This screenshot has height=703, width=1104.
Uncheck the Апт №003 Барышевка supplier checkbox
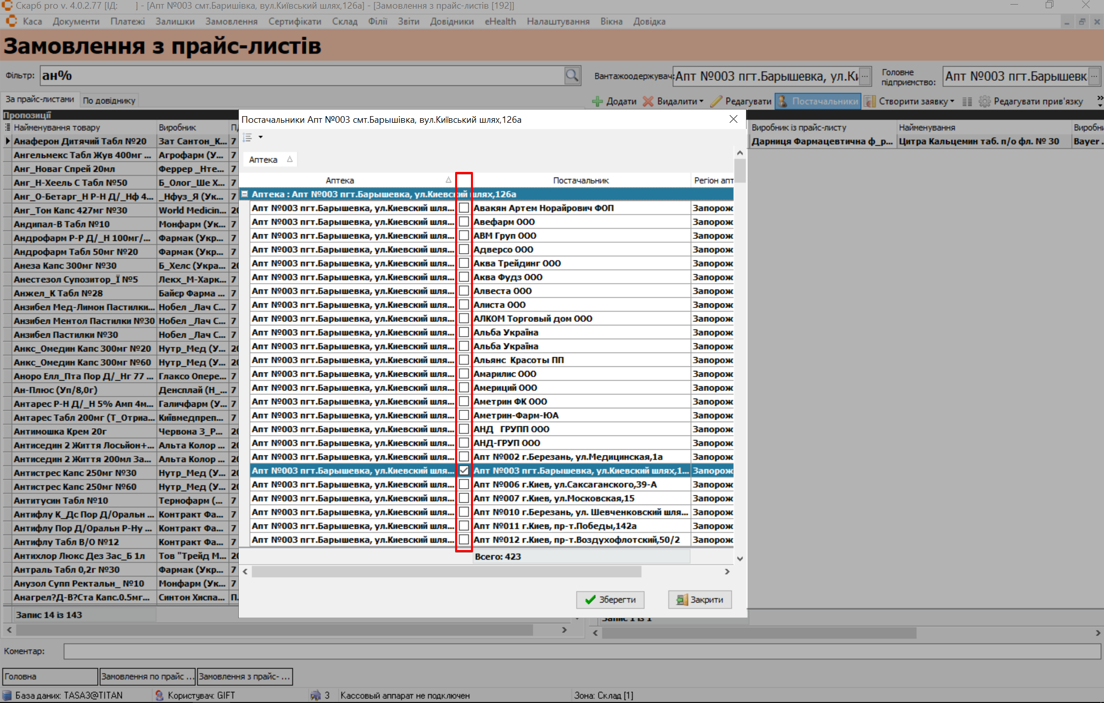[x=464, y=470]
